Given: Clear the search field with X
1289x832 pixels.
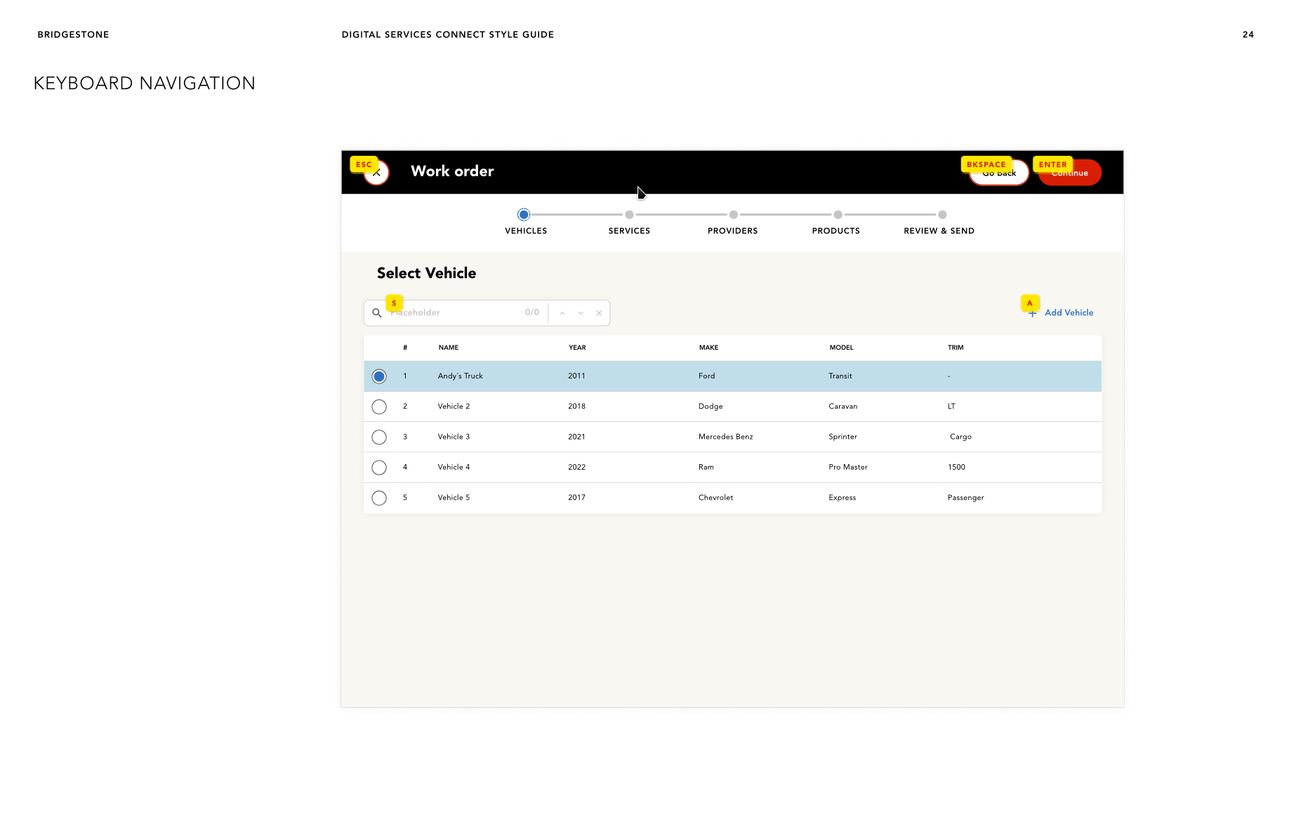Looking at the screenshot, I should (x=599, y=313).
